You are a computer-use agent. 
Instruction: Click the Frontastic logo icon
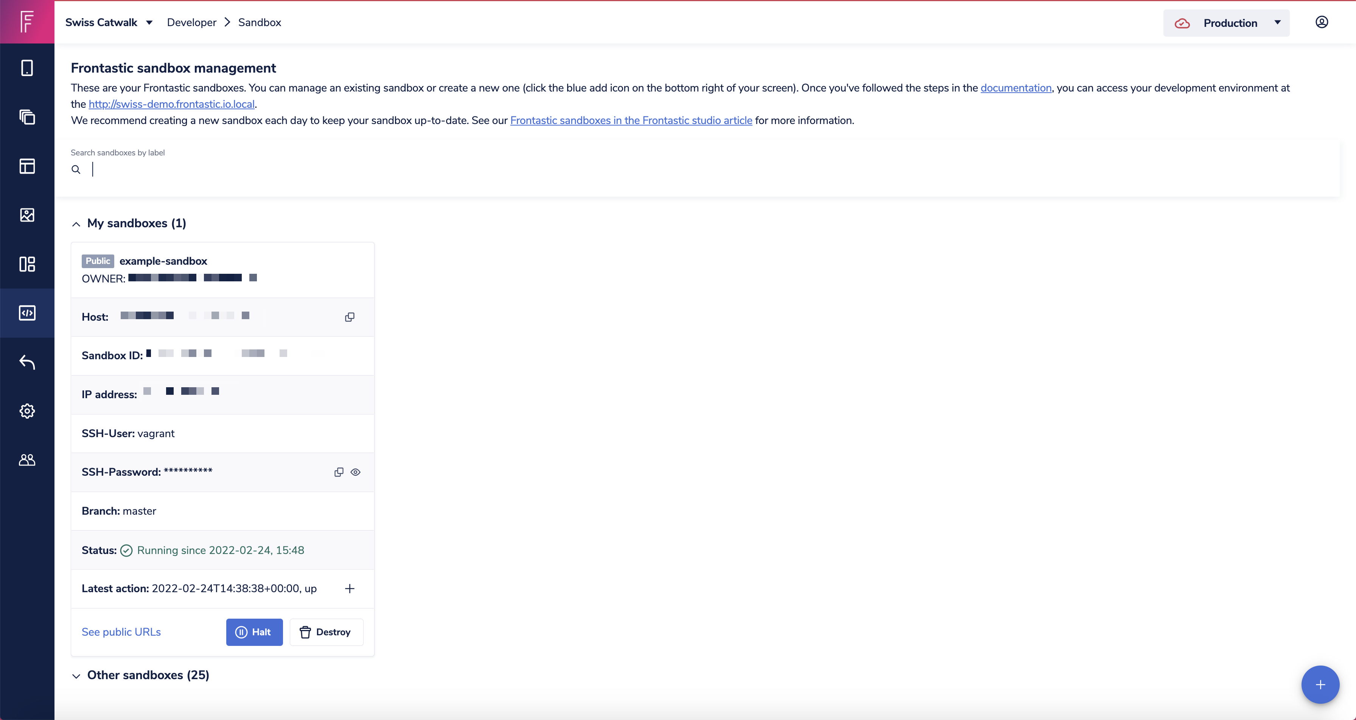[x=27, y=22]
